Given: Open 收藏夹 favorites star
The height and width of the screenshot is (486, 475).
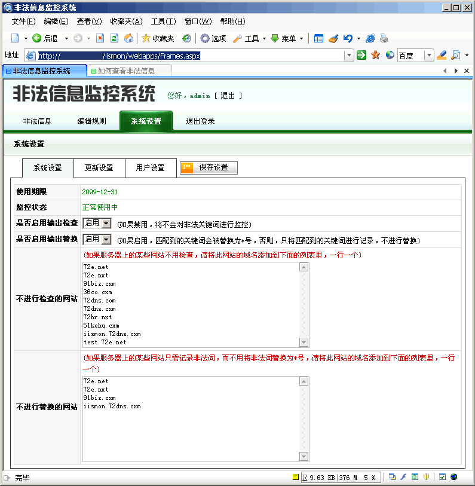Looking at the screenshot, I should (x=158, y=38).
